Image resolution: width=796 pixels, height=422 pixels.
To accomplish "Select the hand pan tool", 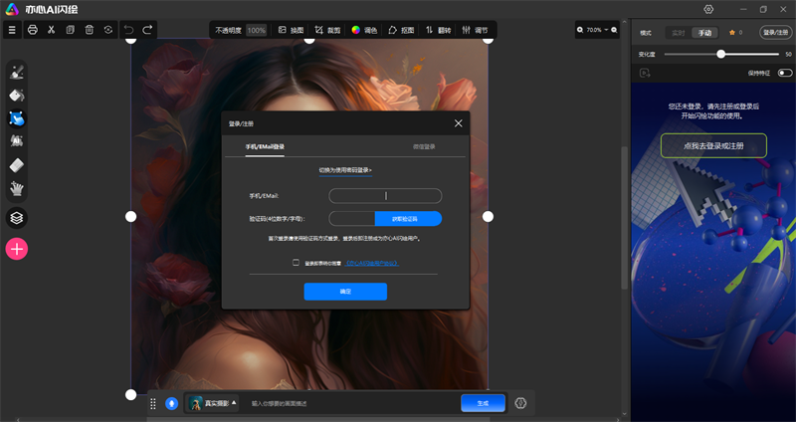I will coord(17,188).
